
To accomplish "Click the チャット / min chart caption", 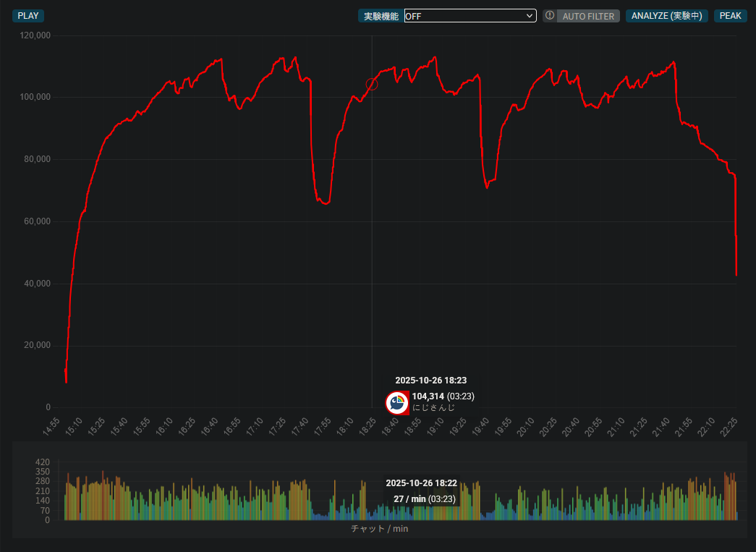I will (379, 528).
